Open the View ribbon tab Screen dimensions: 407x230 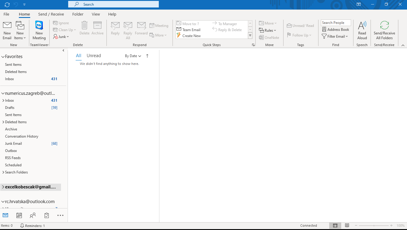(96, 14)
